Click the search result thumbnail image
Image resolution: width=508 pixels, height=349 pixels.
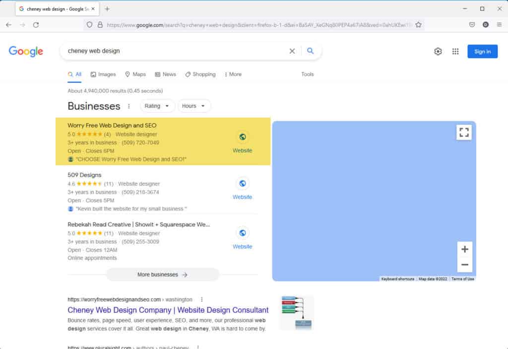[x=297, y=312]
